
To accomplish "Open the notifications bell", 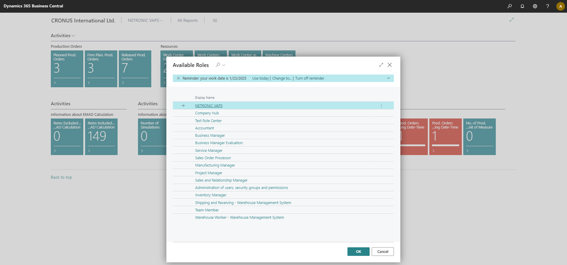I will click(522, 6).
